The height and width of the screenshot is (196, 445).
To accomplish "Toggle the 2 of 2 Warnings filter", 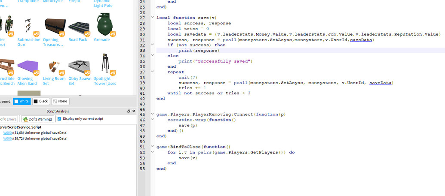I will tap(37, 119).
